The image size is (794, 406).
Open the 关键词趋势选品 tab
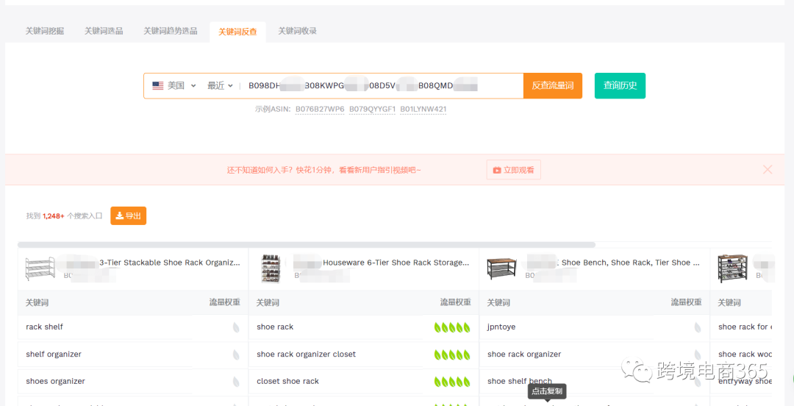pos(170,31)
